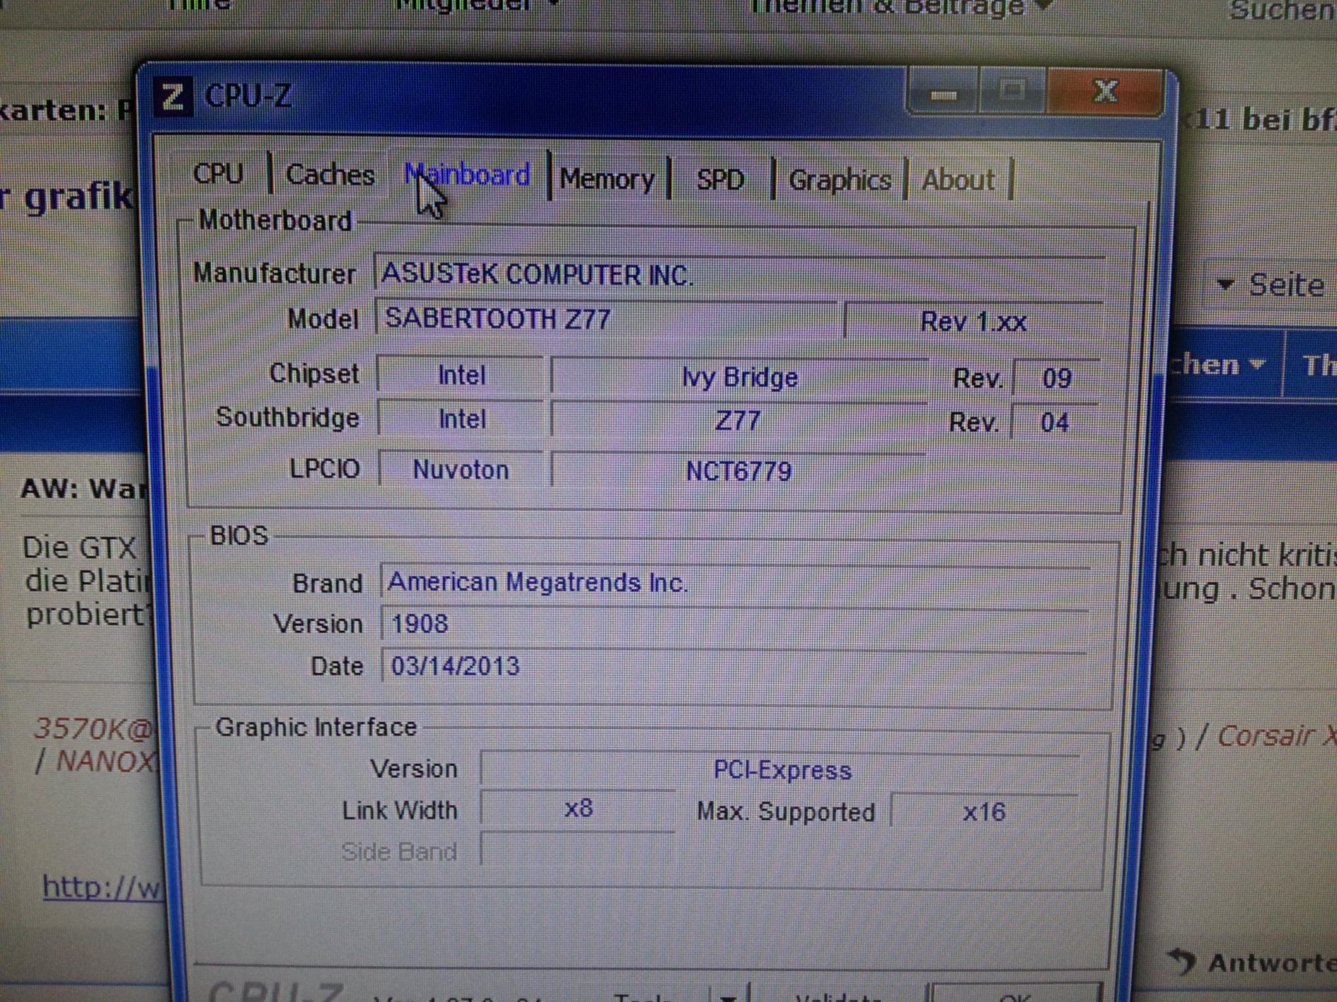Click the southbridge revision value 04
This screenshot has width=1337, height=1002.
[x=1055, y=423]
